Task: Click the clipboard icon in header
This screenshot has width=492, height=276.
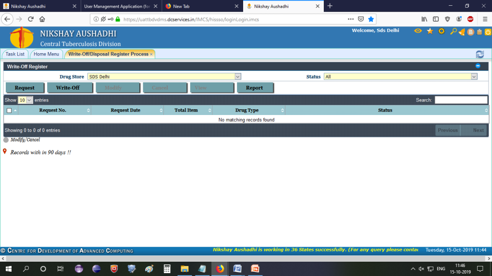Action: tap(480, 32)
